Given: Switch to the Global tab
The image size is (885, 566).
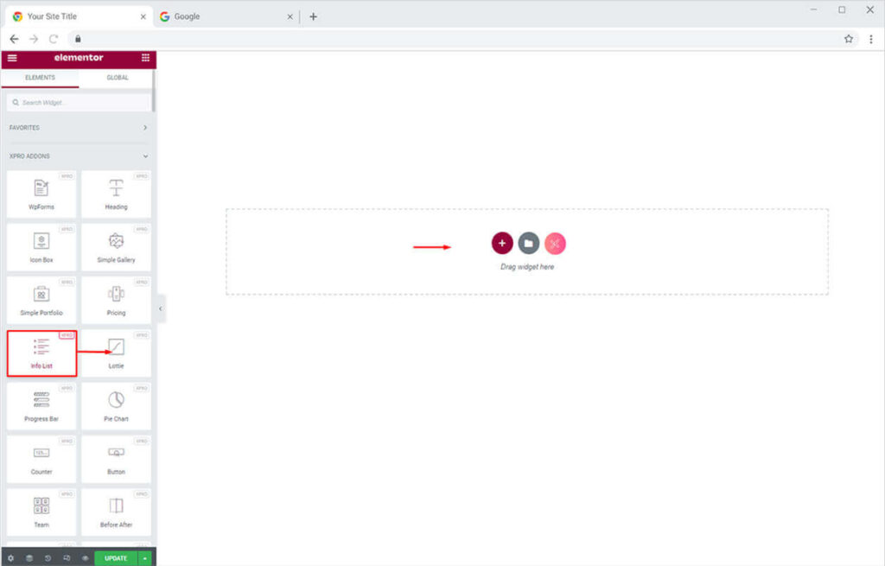Looking at the screenshot, I should click(x=118, y=78).
